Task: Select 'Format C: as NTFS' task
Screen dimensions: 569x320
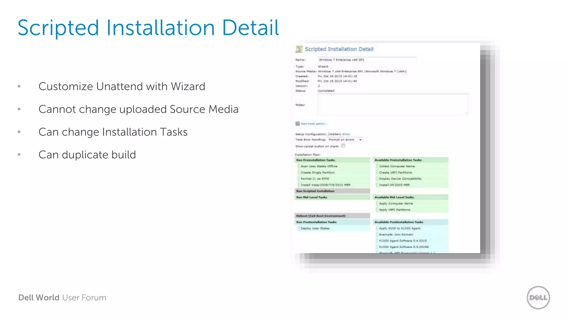Action: coord(334,179)
